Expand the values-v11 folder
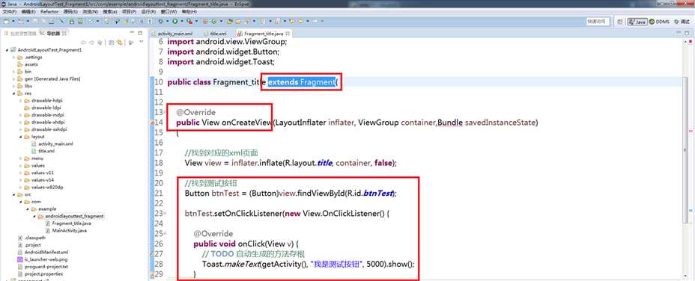Viewport: 695px width, 281px height. point(20,173)
